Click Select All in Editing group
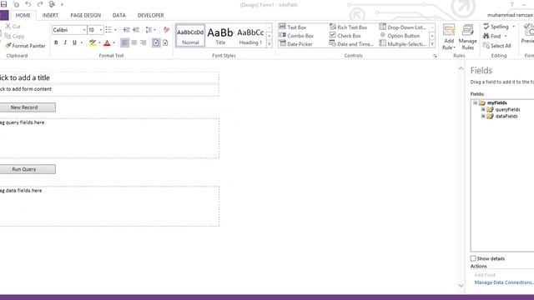534x300 pixels. 497,46
